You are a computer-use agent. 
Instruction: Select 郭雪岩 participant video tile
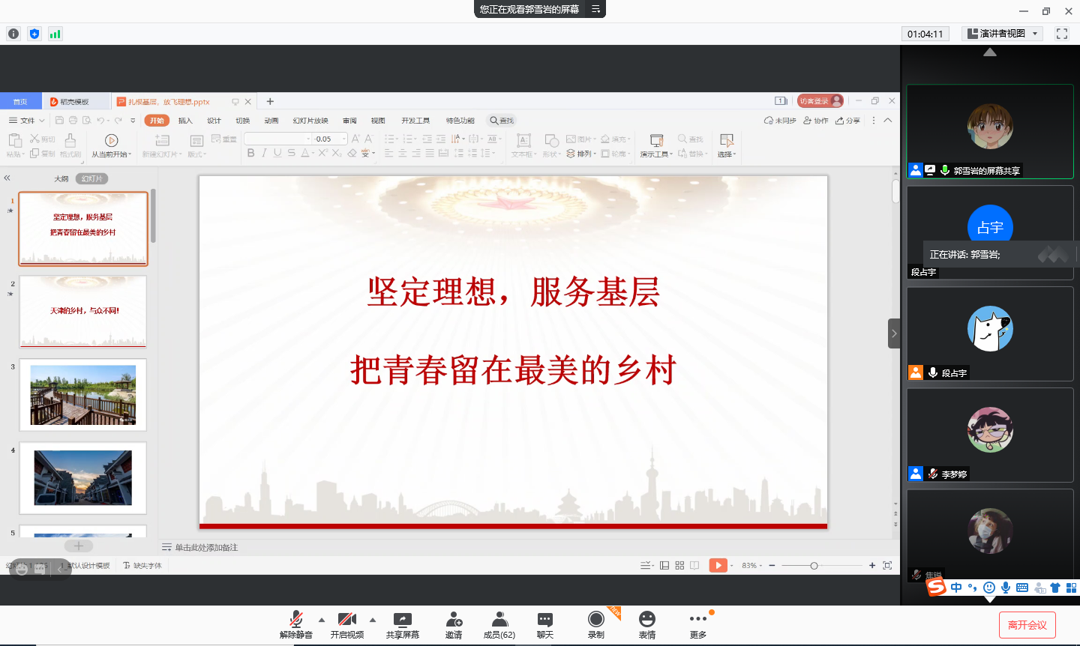(x=990, y=131)
